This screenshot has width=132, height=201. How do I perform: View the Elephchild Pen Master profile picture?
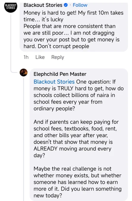pos(23,72)
